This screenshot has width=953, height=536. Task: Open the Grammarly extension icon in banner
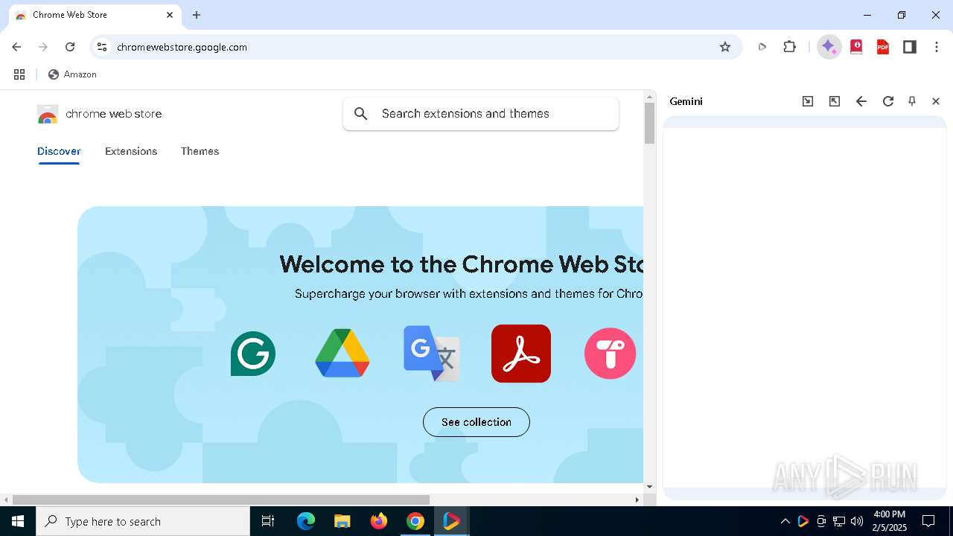click(253, 354)
